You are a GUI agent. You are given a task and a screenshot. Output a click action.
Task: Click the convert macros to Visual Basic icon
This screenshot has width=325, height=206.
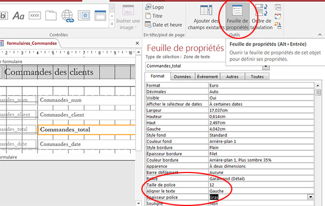pos(278,25)
